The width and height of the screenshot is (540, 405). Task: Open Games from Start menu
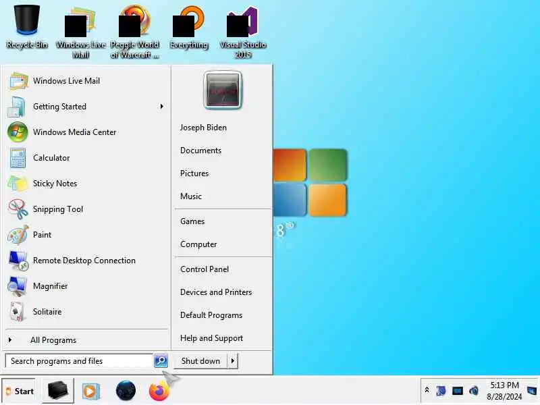click(x=192, y=221)
